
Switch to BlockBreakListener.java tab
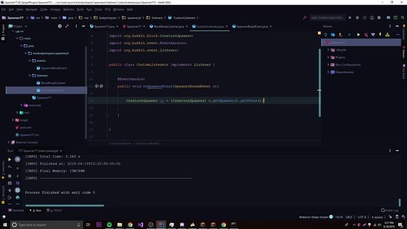click(169, 27)
